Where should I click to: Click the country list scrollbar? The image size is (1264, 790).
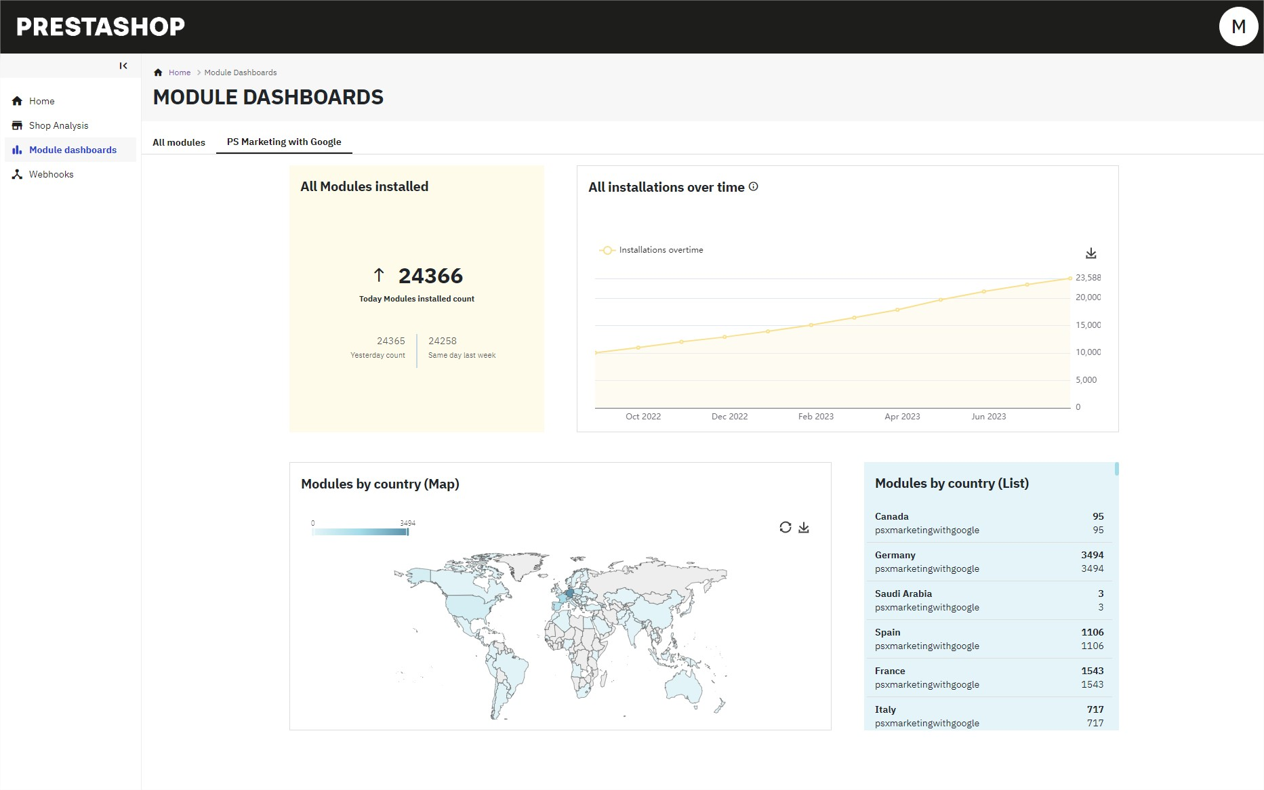tap(1116, 469)
